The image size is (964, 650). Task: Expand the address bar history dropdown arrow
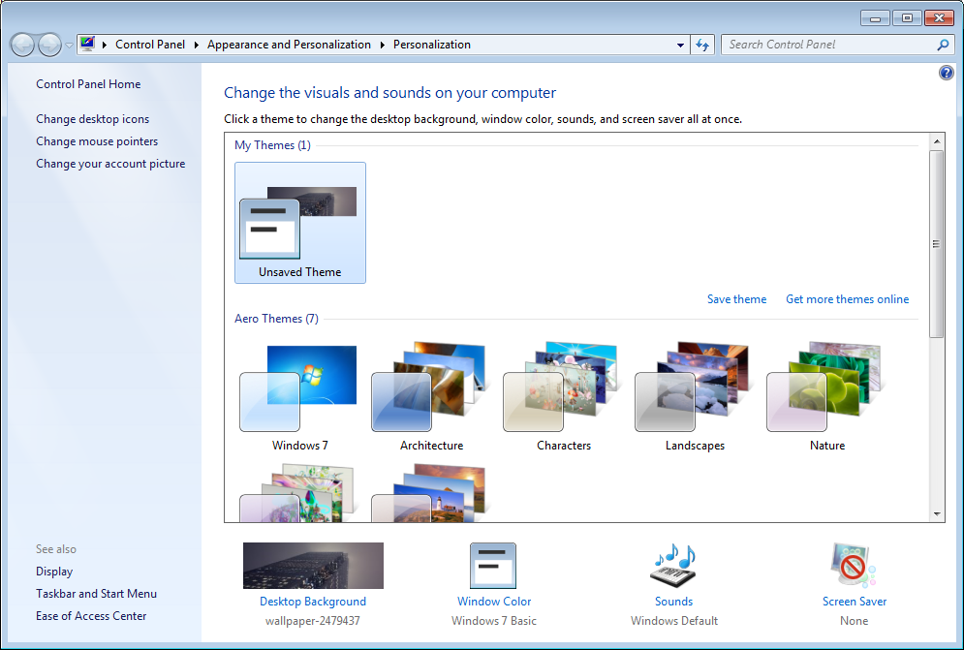[680, 45]
